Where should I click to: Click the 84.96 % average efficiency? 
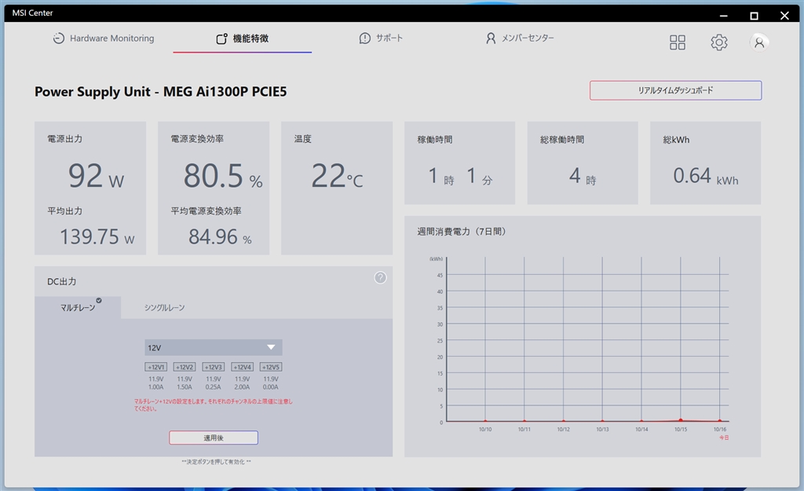(x=220, y=237)
